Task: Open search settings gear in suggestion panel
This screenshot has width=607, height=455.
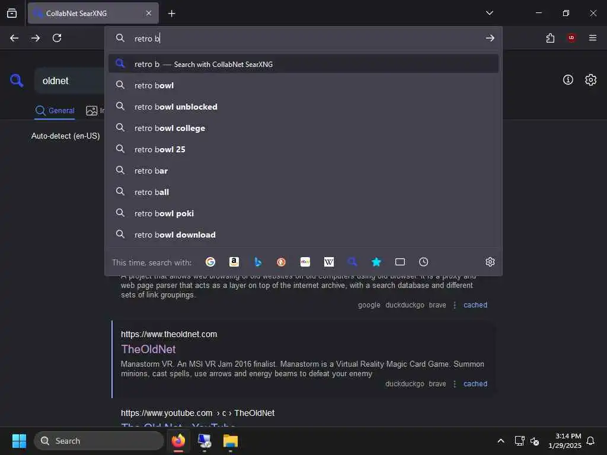Action: [490, 262]
